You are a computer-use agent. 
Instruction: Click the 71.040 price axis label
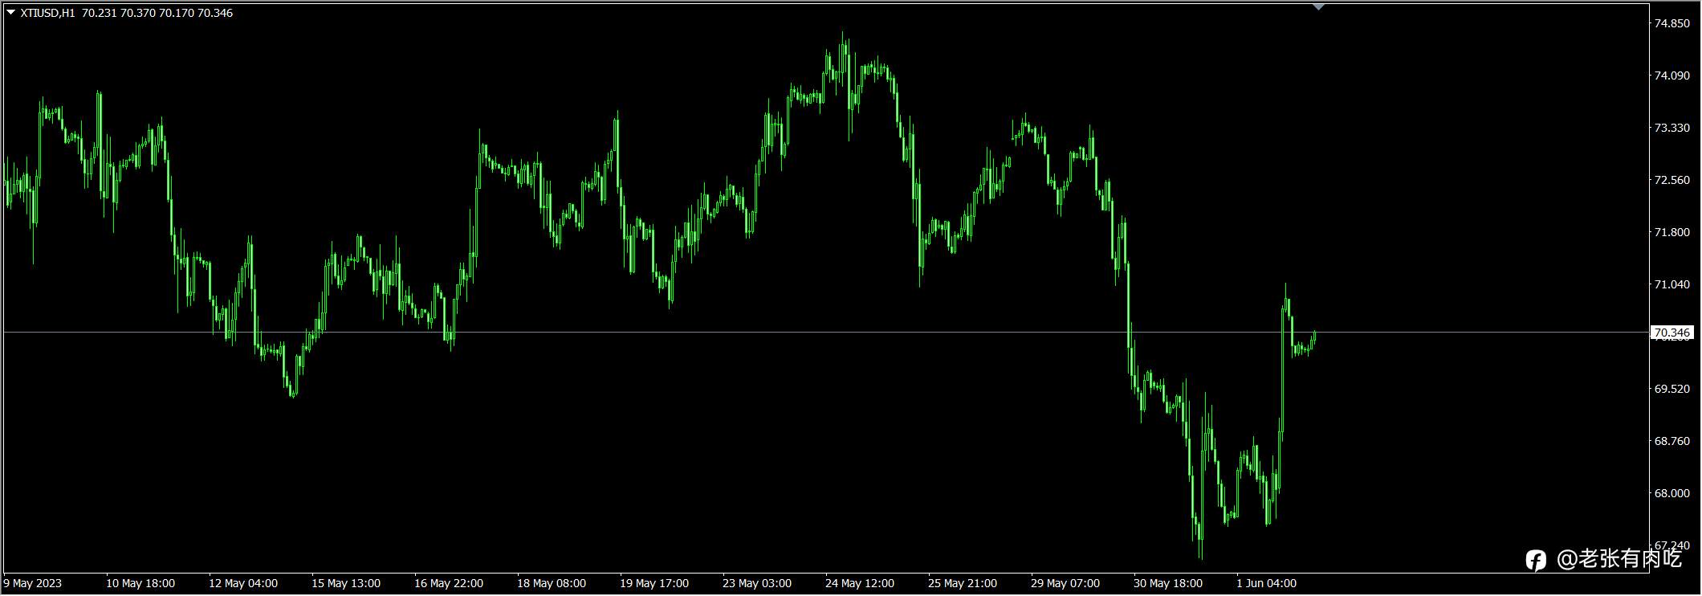coord(1671,284)
